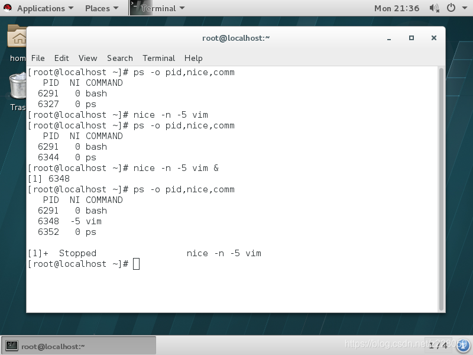Click the 'Stopped' job status text

(77, 253)
